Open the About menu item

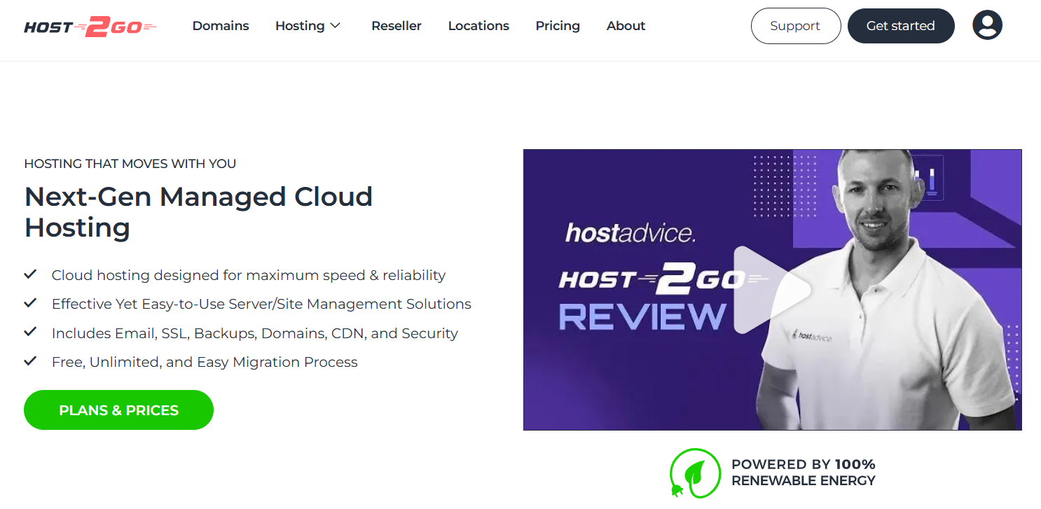click(626, 26)
